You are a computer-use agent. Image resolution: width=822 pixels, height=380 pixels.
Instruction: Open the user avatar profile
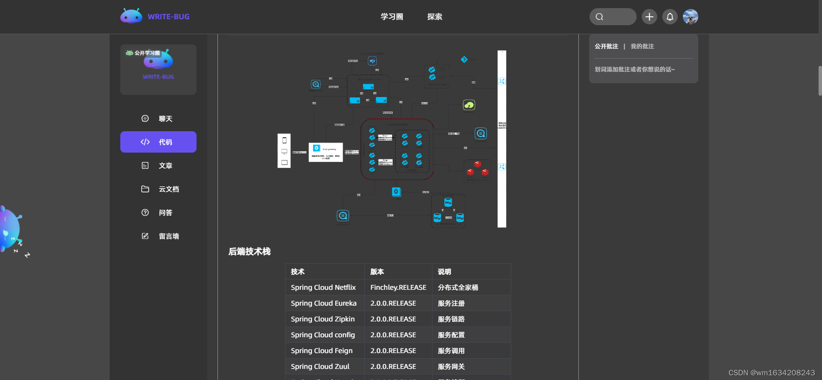coord(691,17)
